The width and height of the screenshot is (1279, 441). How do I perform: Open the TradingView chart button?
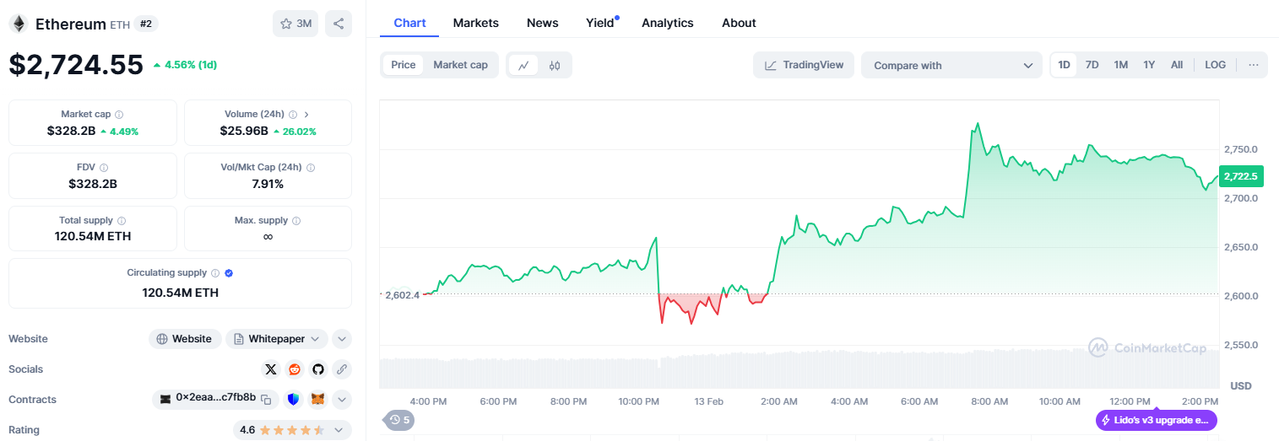tap(804, 65)
